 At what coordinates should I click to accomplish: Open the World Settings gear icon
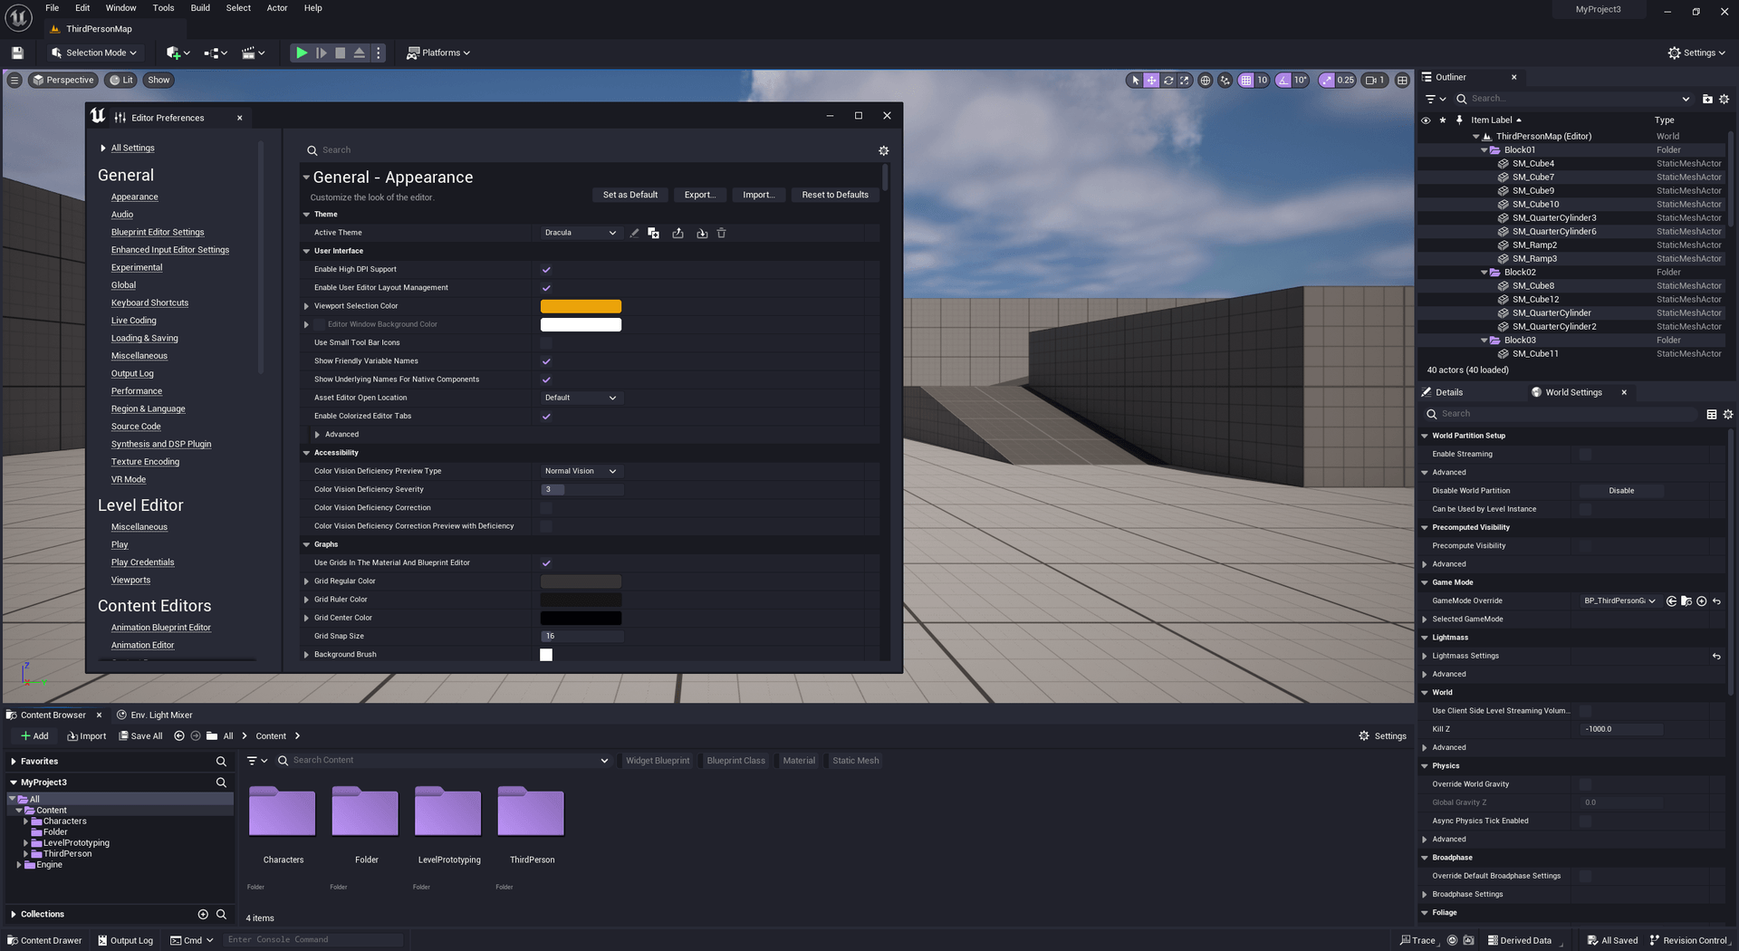click(1728, 414)
